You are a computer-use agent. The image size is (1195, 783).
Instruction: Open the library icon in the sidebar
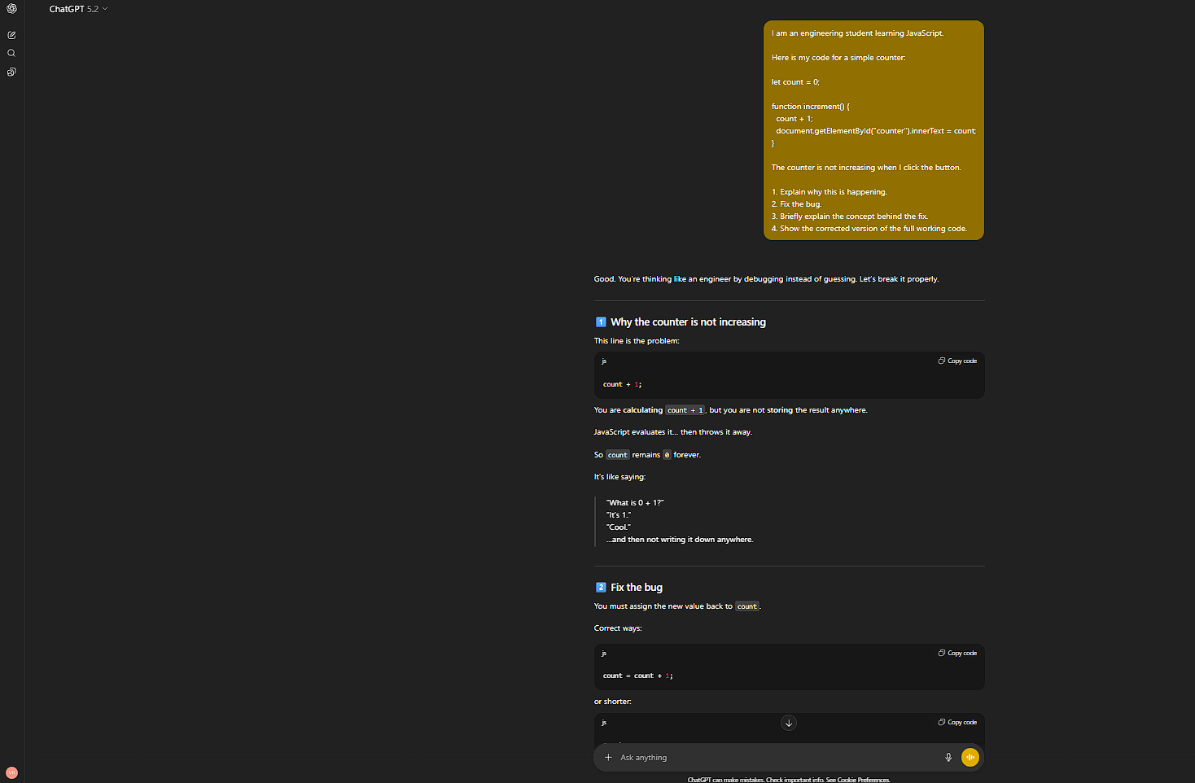(x=11, y=72)
